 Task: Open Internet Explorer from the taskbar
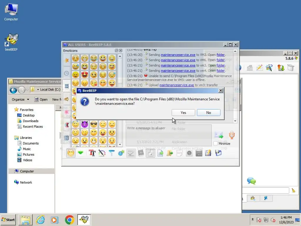pyautogui.click(x=40, y=220)
